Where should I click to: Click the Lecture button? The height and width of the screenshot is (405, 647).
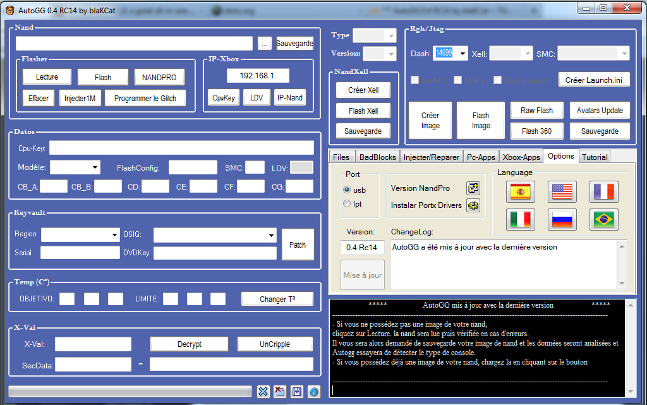pos(47,76)
